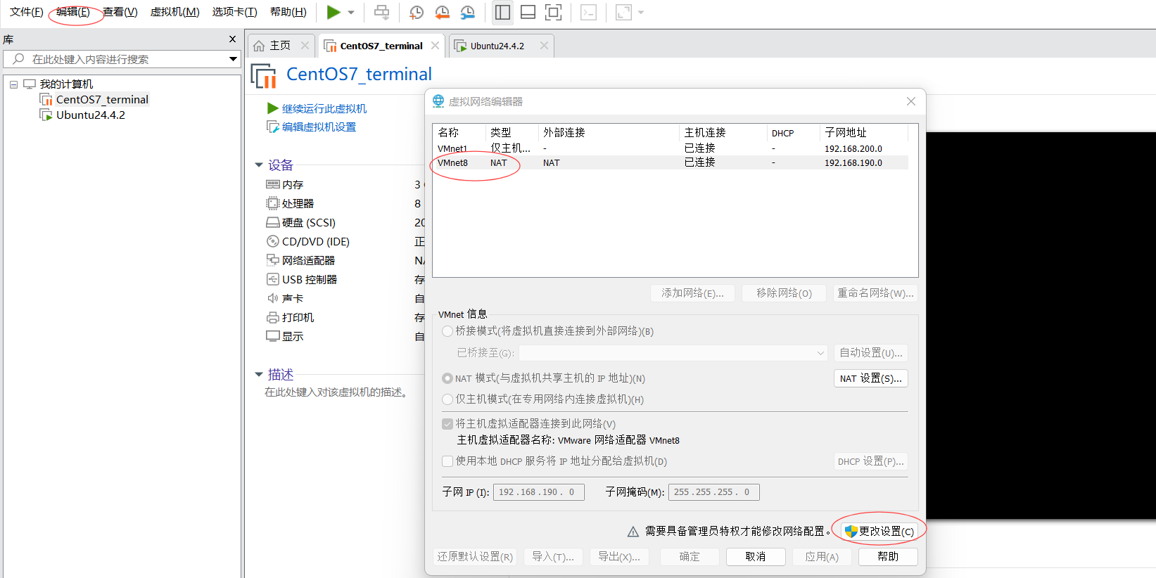Collapse the 我的计算机 tree node
The image size is (1156, 578).
(13, 84)
